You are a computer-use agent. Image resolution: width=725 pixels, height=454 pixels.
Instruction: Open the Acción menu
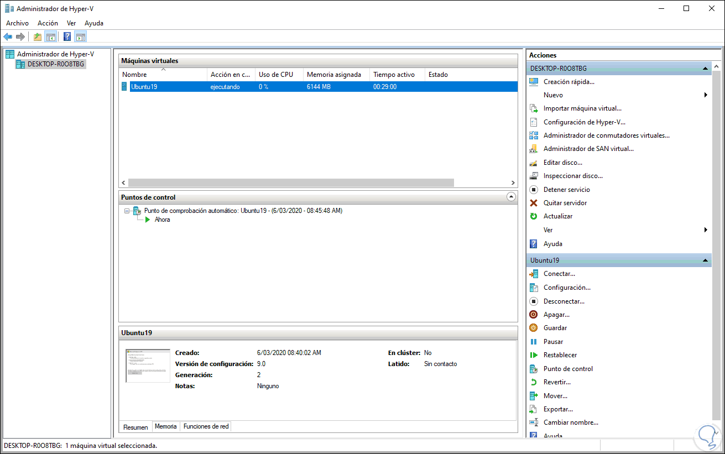pyautogui.click(x=48, y=23)
